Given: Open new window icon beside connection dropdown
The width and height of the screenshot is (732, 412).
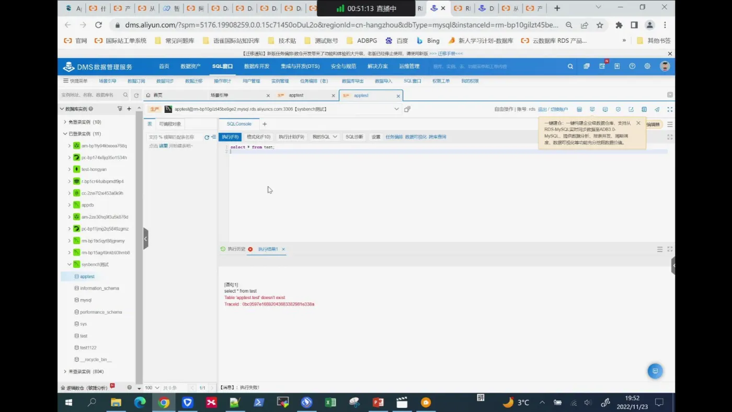Looking at the screenshot, I should tap(407, 109).
